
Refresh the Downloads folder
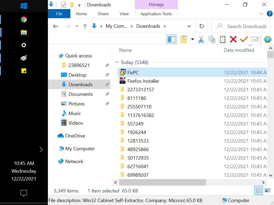coord(201,26)
